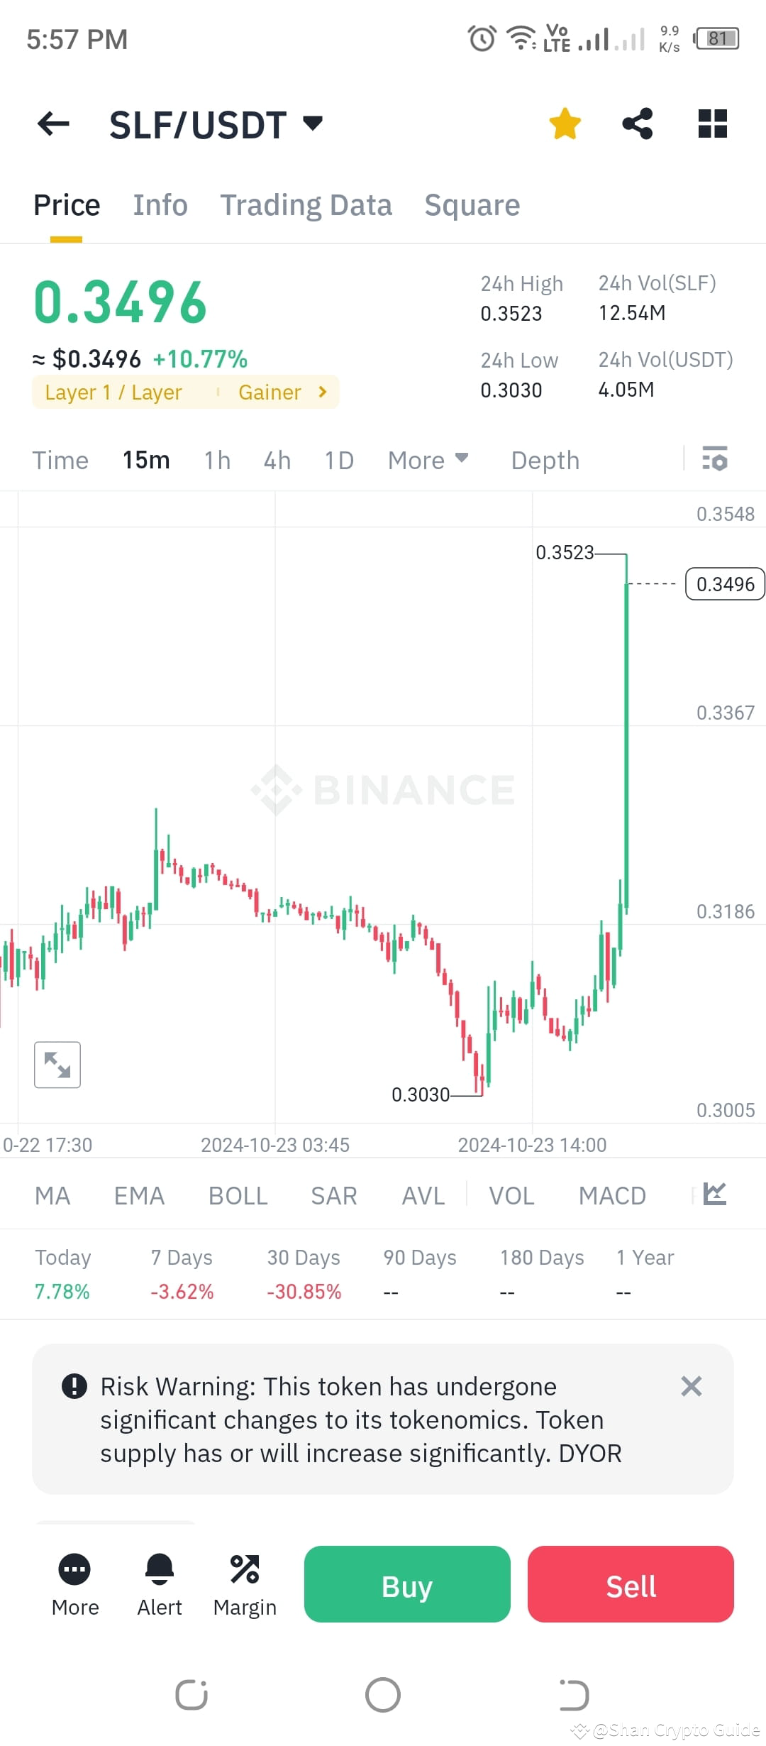Open the grid layout icon top right
Image resolution: width=766 pixels, height=1746 pixels.
(711, 123)
